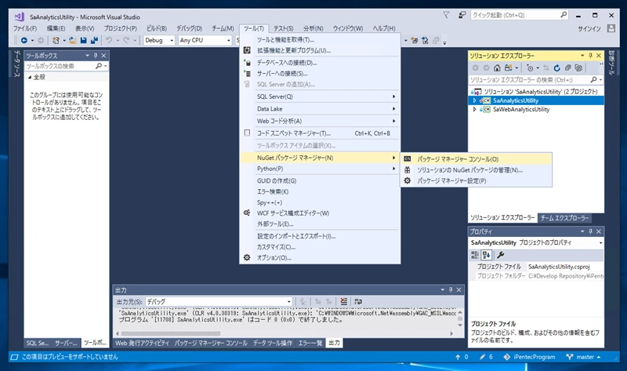Click Solution Explorer refresh icon
This screenshot has height=371, width=627.
pyautogui.click(x=557, y=67)
